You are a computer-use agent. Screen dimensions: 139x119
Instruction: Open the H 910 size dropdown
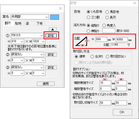tap(17, 42)
